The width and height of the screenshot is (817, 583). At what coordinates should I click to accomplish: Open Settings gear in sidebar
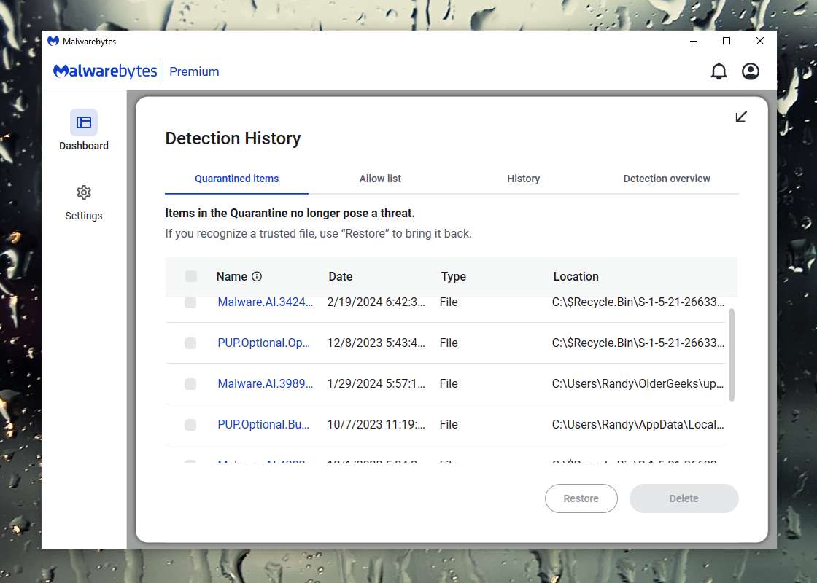click(x=84, y=192)
